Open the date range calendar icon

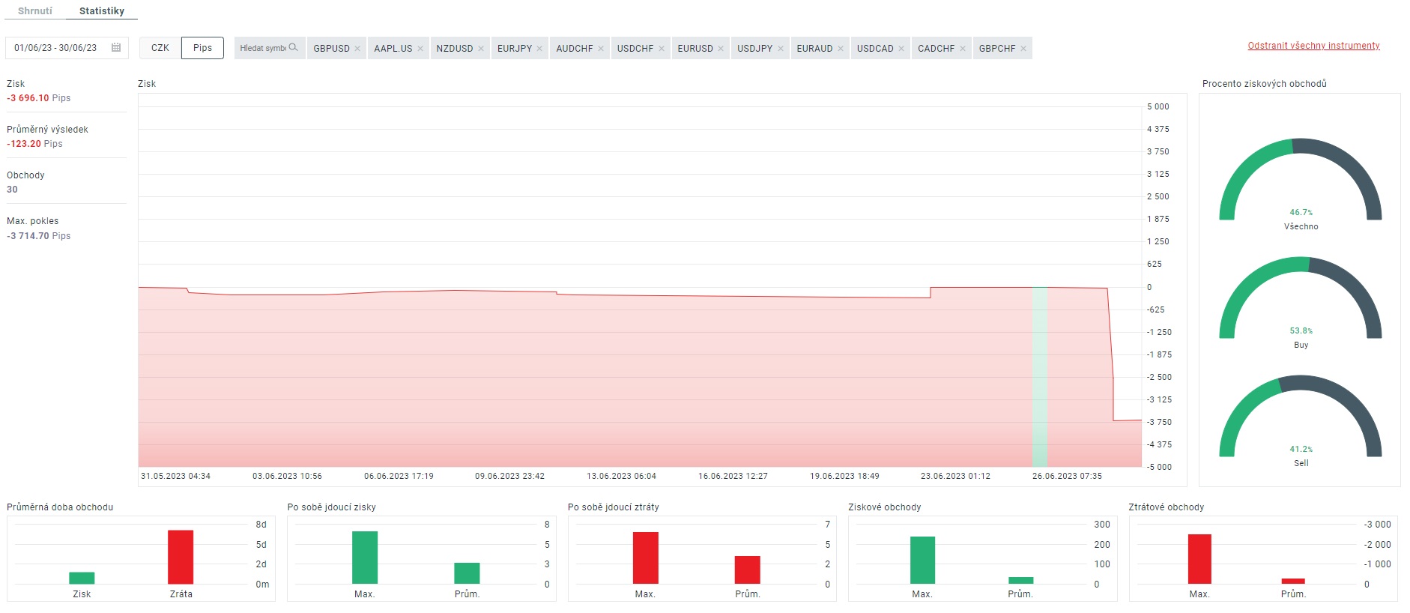point(116,48)
